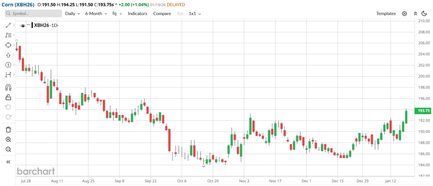Toggle magnet snap mode

(8, 88)
